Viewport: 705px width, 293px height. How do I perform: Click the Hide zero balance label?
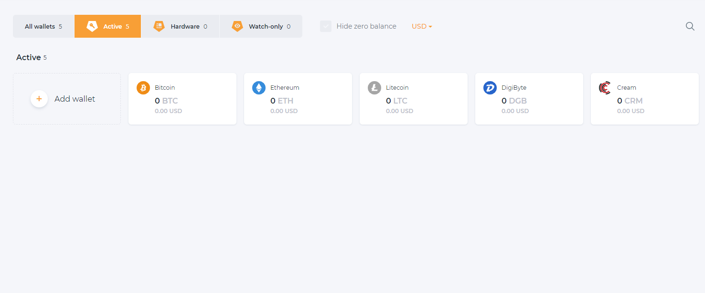tap(366, 26)
